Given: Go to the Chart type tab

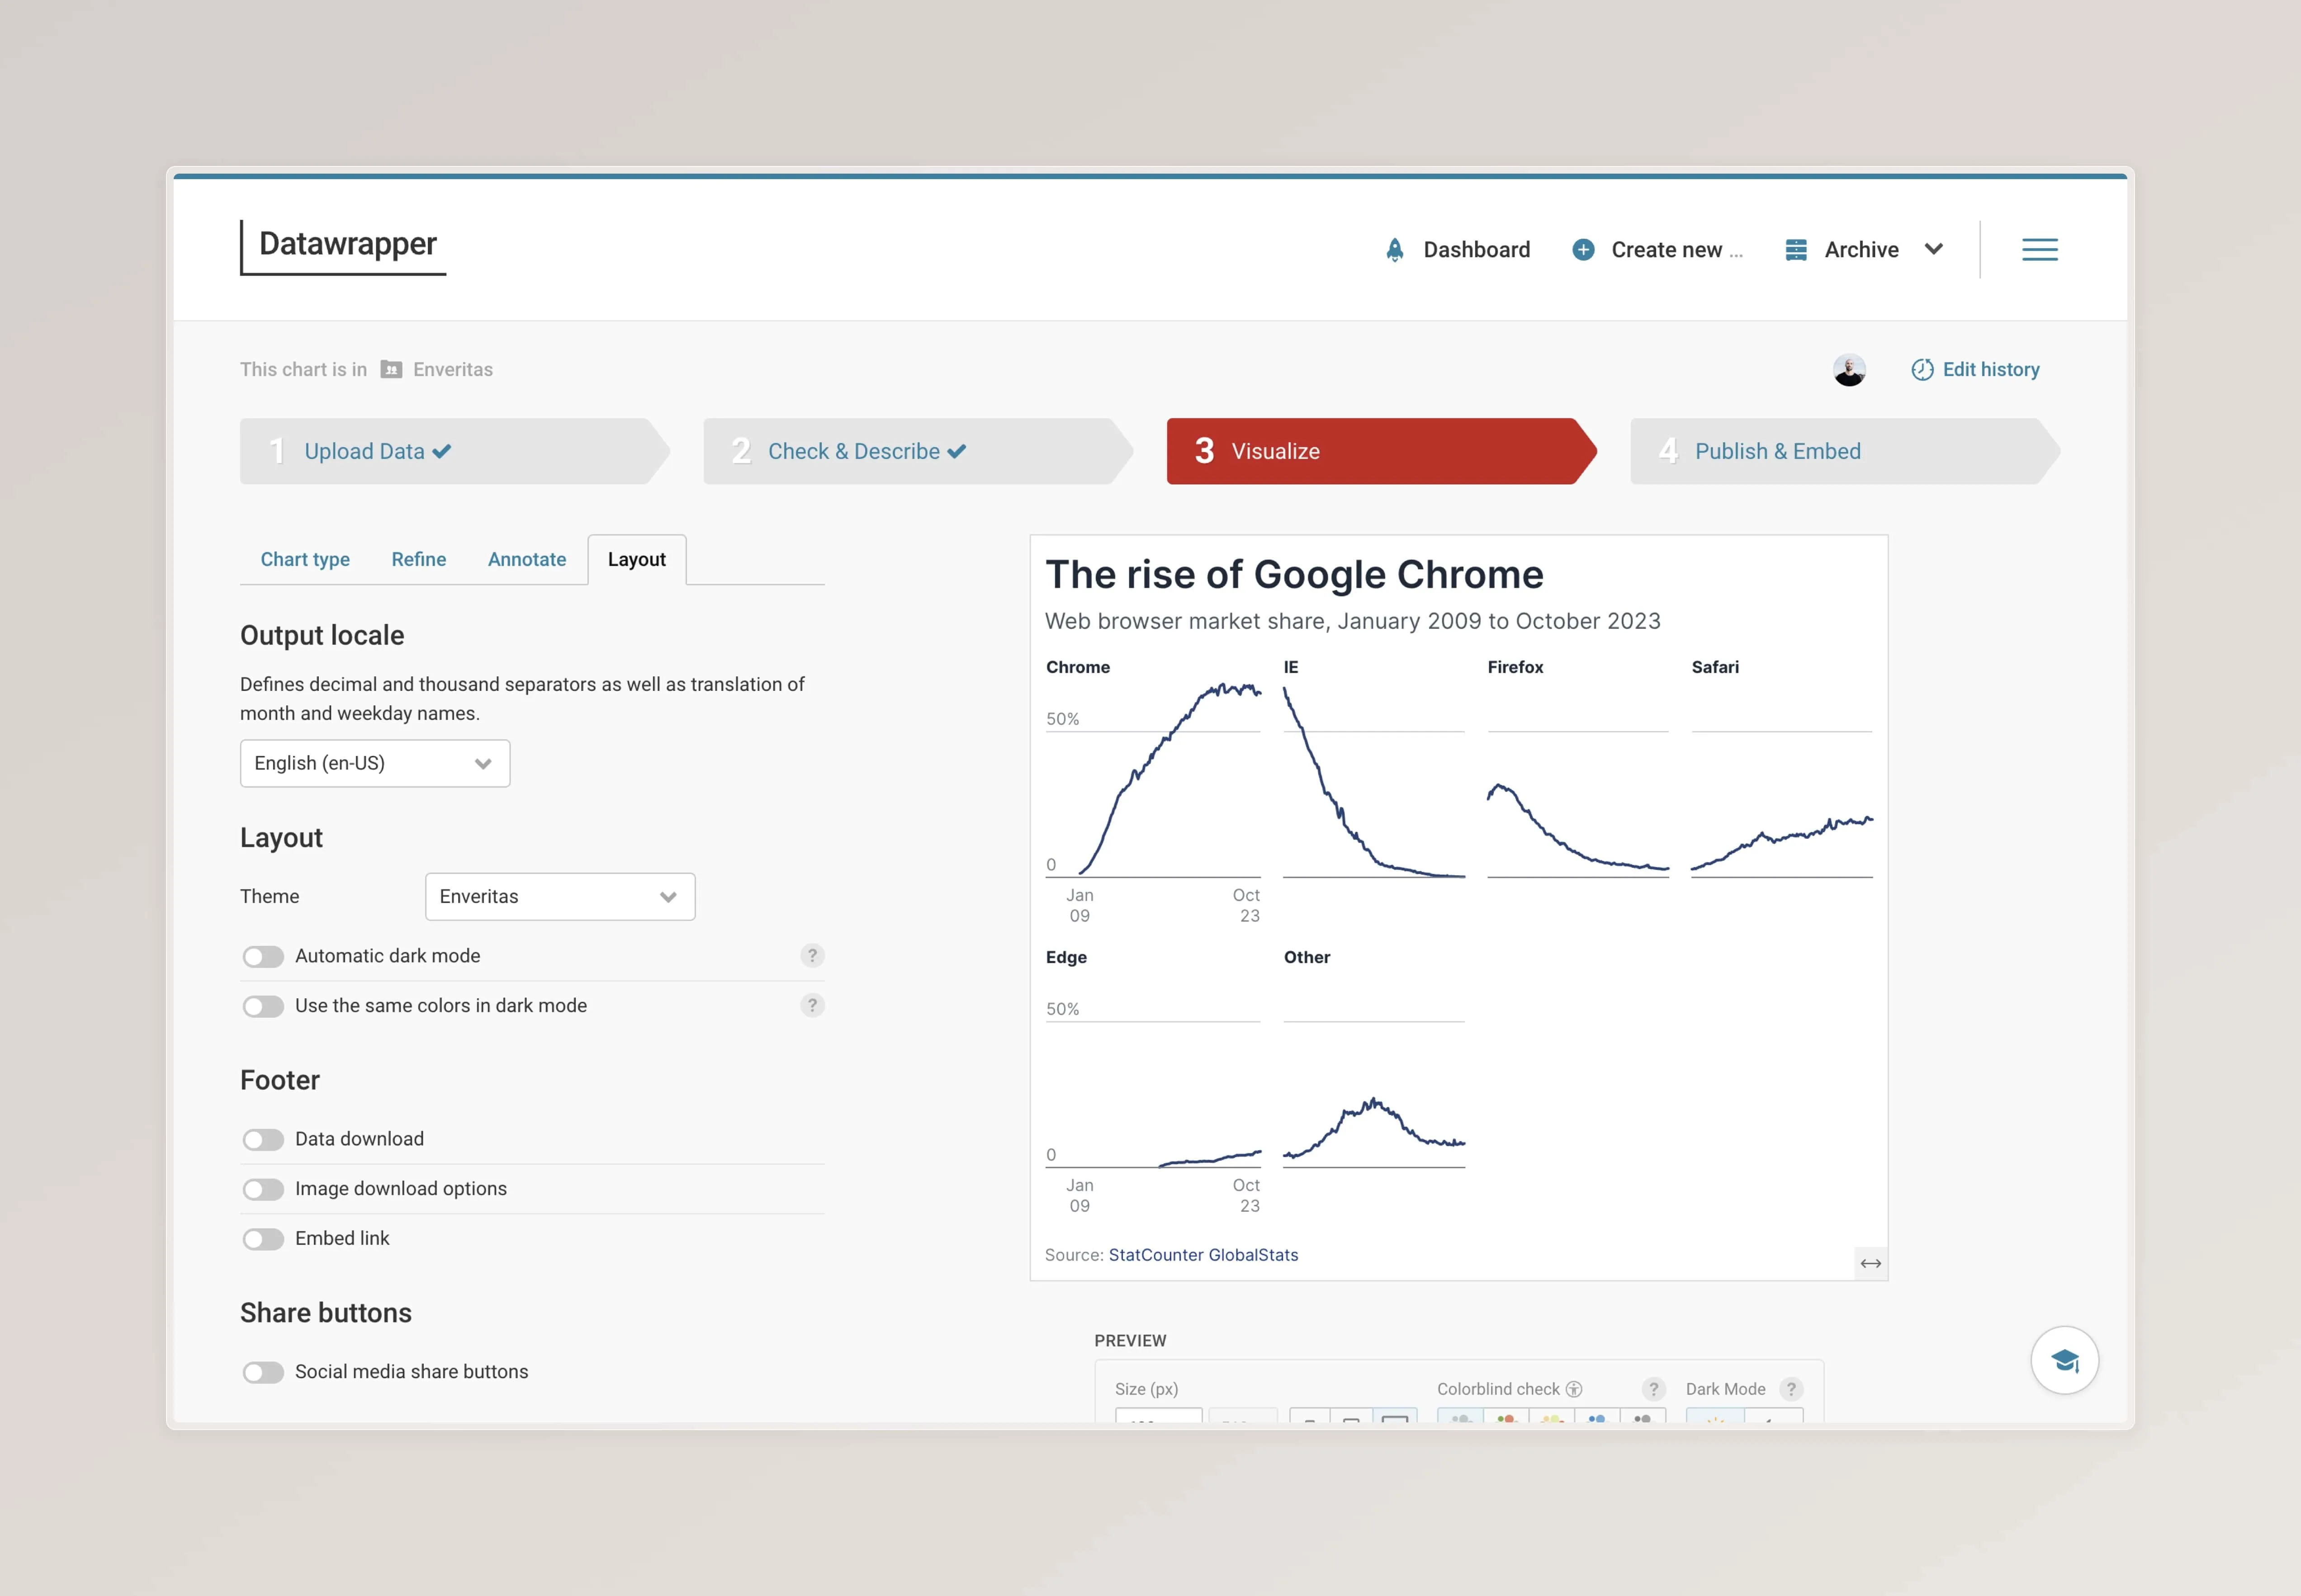Looking at the screenshot, I should pos(304,559).
